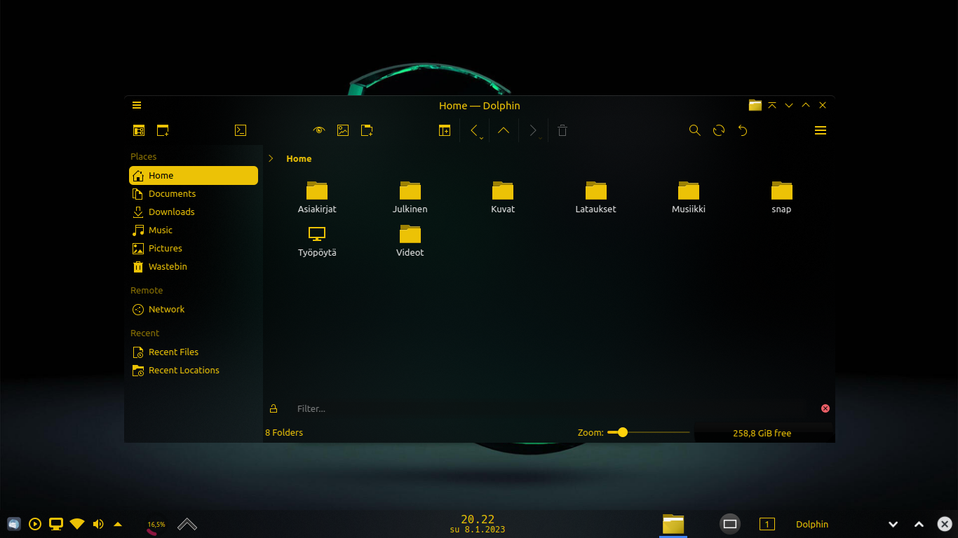Open application launcher double-chevron icon

coord(187,524)
